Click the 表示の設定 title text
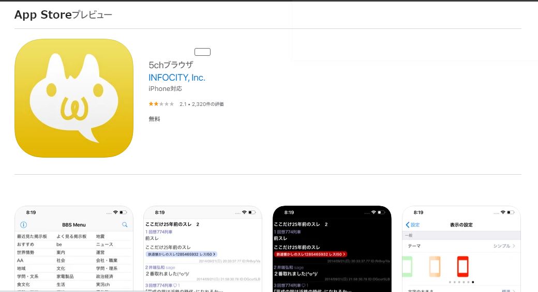538x292 pixels. pyautogui.click(x=461, y=225)
